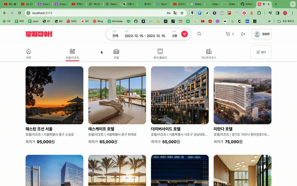Go back with browser back arrow
Viewport: 297px width, 186px height.
click(x=4, y=13)
